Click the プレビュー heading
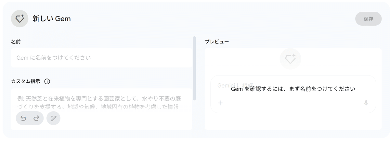 pyautogui.click(x=216, y=42)
